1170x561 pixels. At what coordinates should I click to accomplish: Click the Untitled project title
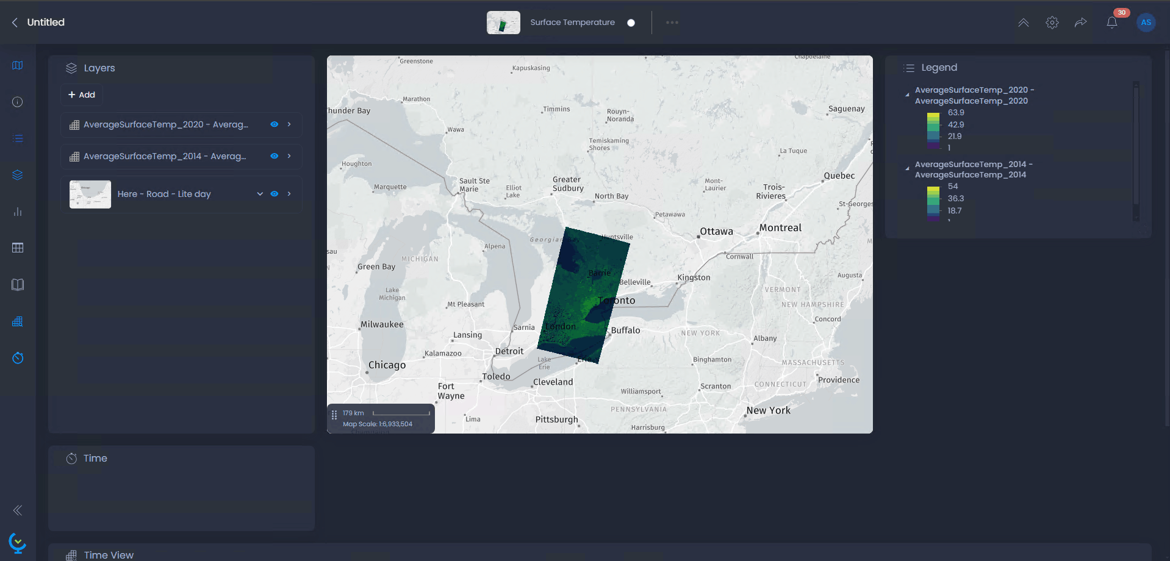pyautogui.click(x=46, y=23)
